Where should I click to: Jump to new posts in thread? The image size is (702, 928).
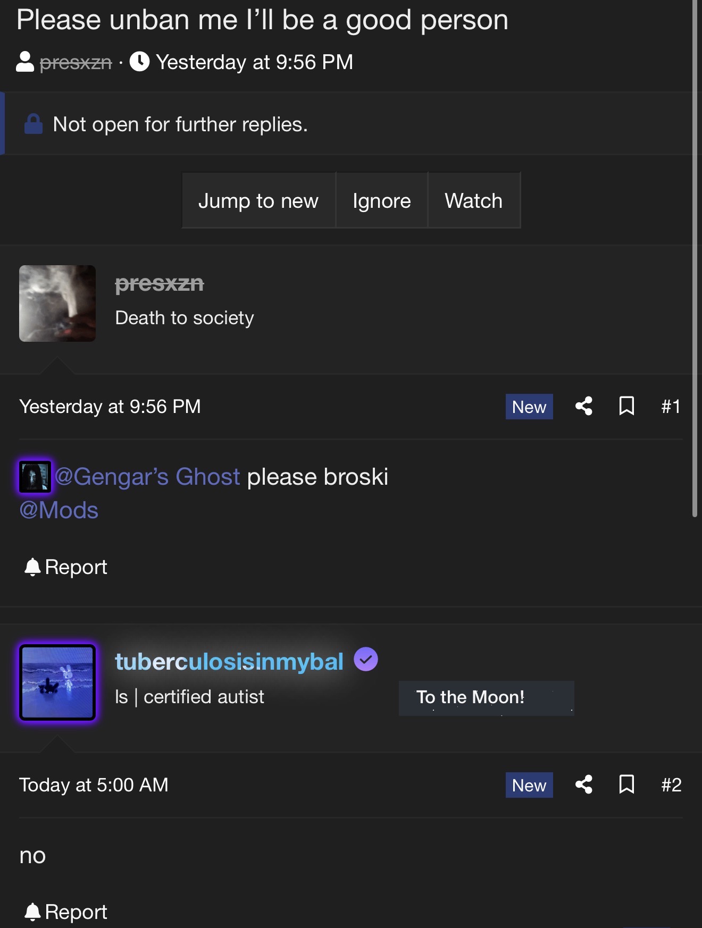click(258, 201)
